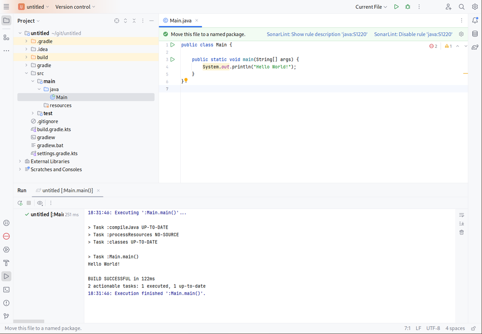The height and width of the screenshot is (334, 482).
Task: Expand the test folder in project tree
Action: click(x=33, y=114)
